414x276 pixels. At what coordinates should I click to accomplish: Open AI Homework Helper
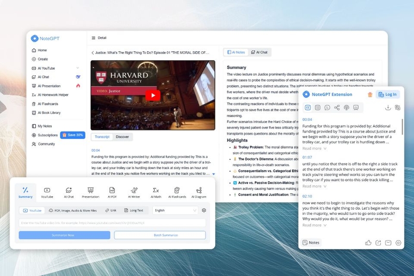click(x=50, y=95)
